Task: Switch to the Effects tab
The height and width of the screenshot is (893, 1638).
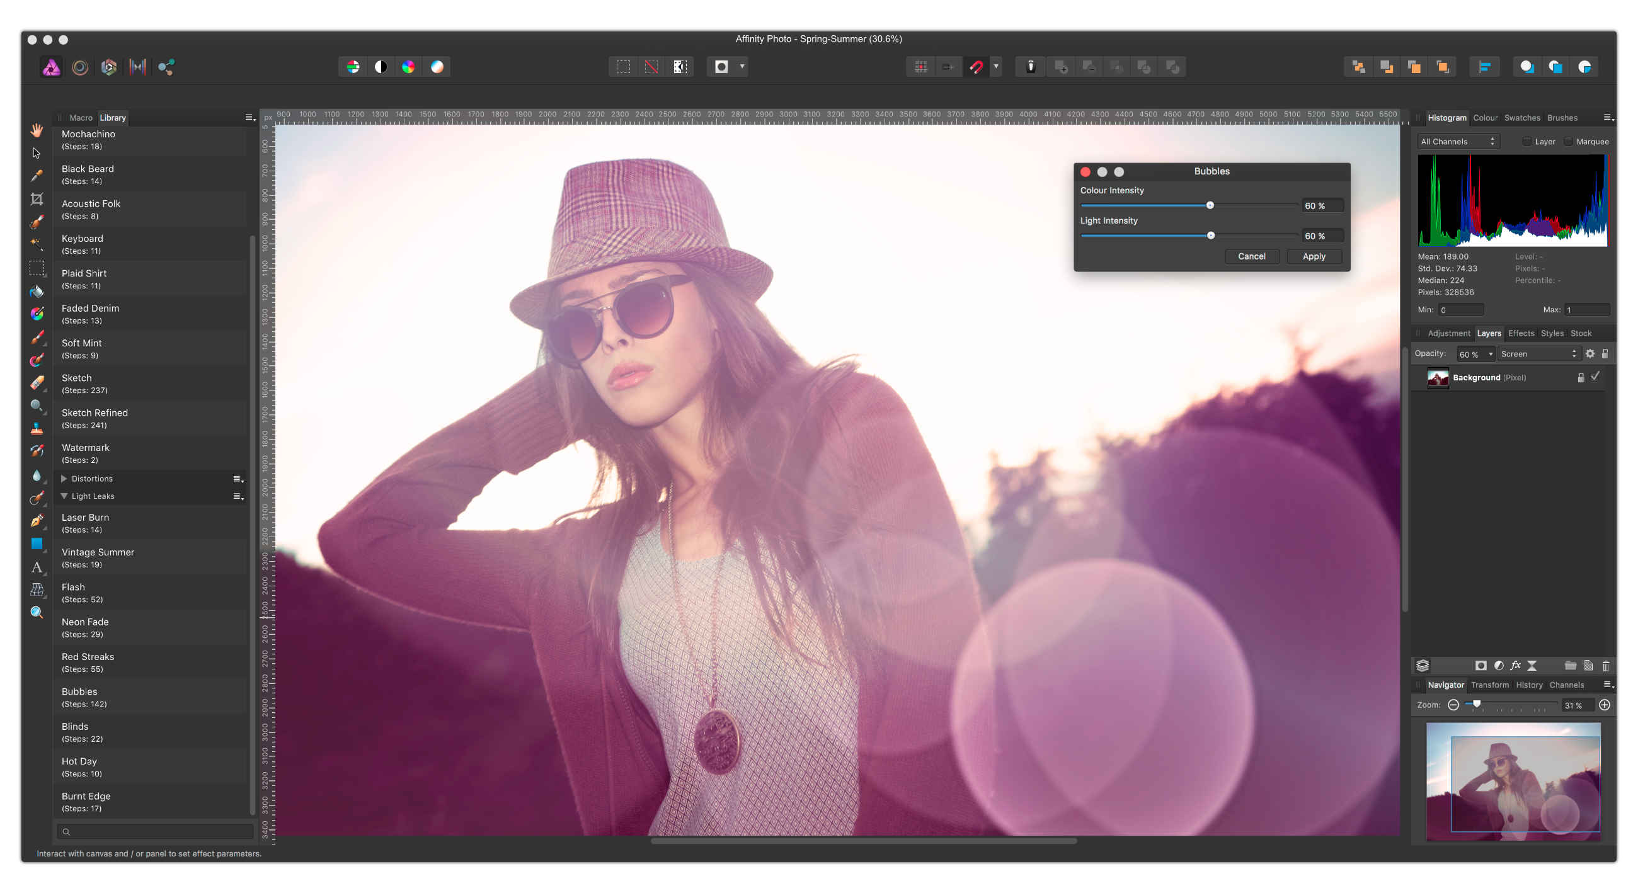Action: coord(1521,333)
